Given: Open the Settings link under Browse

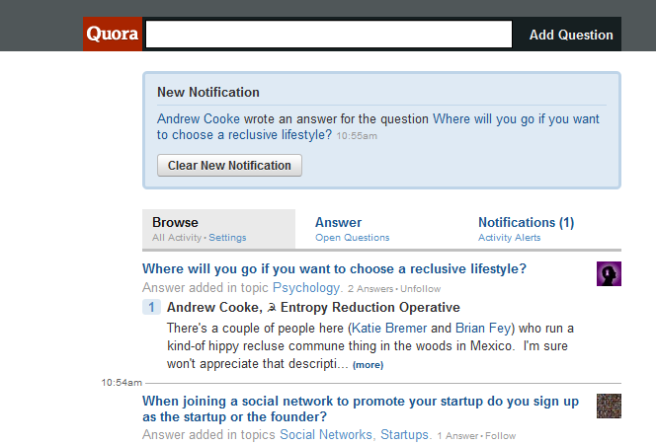Looking at the screenshot, I should pyautogui.click(x=228, y=238).
